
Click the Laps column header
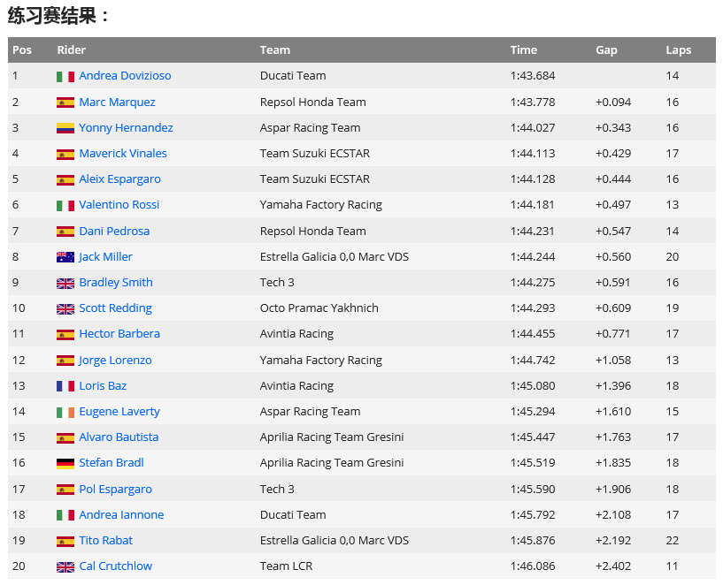[678, 50]
